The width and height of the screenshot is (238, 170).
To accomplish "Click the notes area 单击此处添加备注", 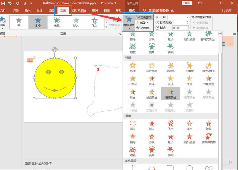I will (38, 163).
